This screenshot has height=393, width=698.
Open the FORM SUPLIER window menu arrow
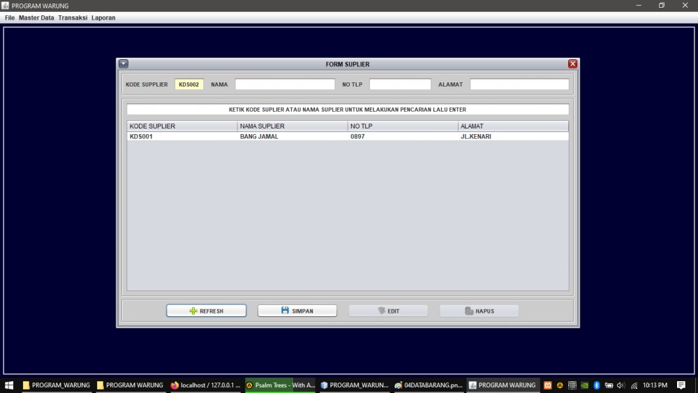coord(124,64)
